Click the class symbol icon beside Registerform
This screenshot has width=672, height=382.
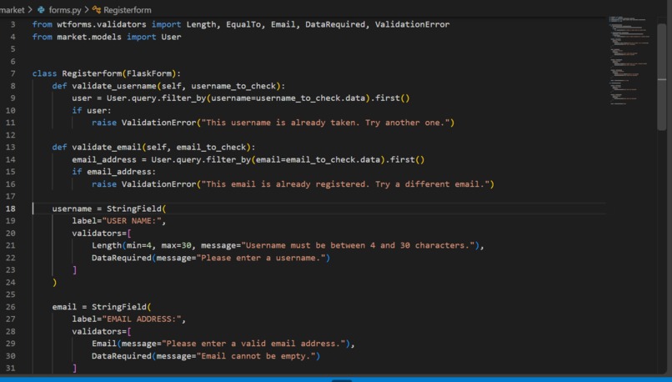coord(97,9)
